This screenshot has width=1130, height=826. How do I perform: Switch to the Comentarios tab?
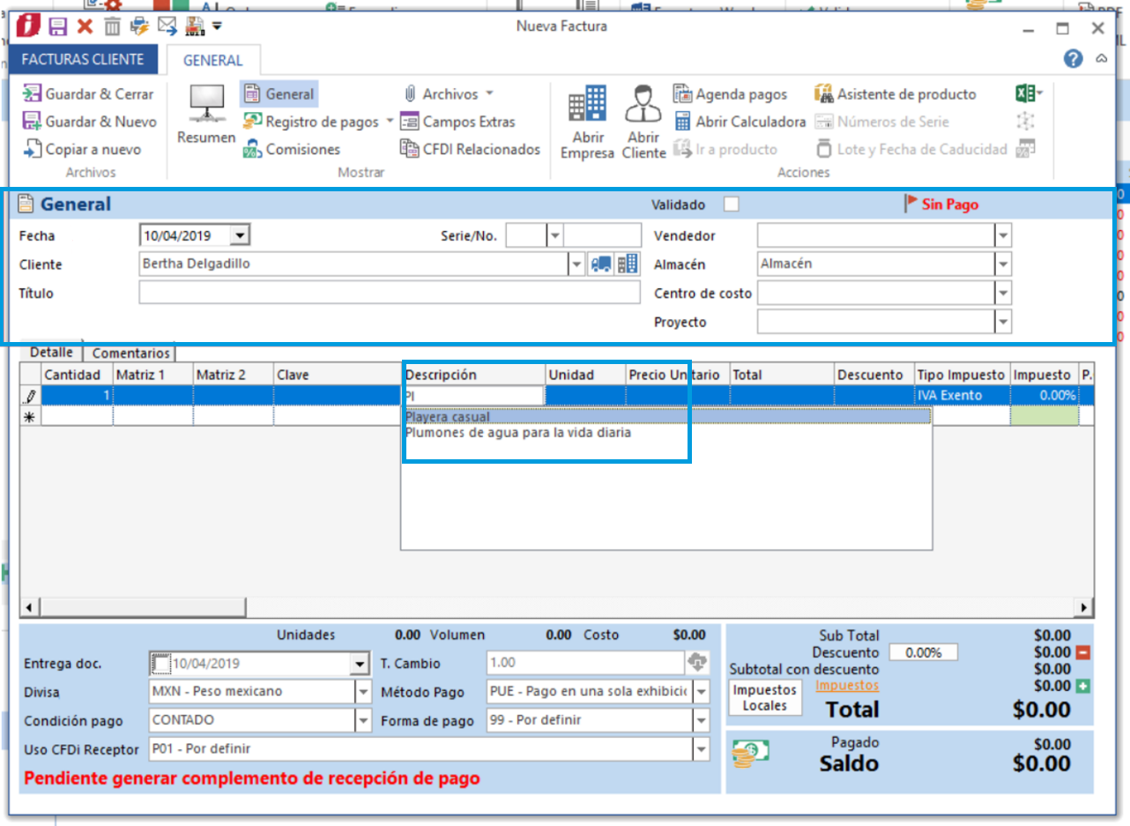point(130,353)
